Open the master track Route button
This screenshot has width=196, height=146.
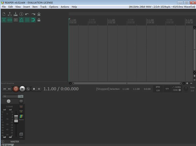click(21, 117)
